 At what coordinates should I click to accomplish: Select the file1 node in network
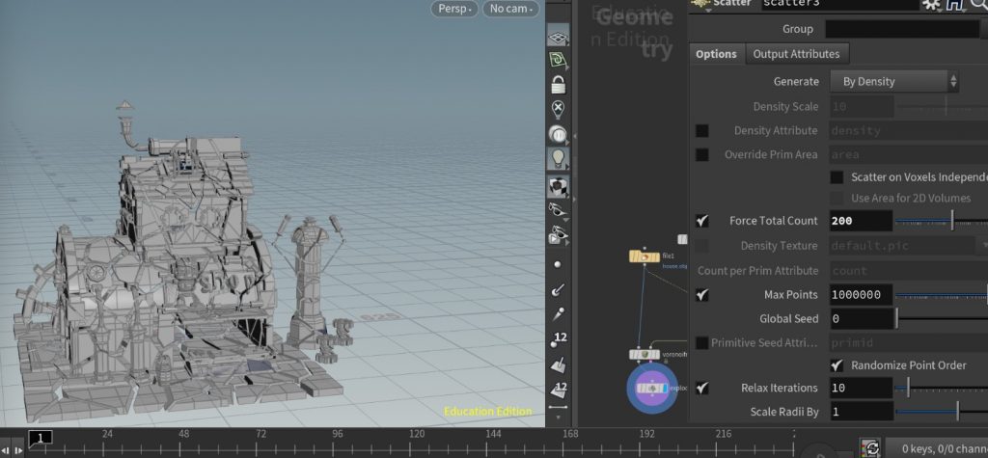[x=644, y=256]
